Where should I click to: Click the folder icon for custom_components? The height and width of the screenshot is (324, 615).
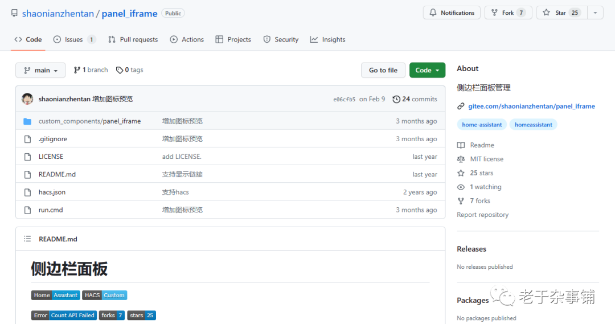point(27,121)
